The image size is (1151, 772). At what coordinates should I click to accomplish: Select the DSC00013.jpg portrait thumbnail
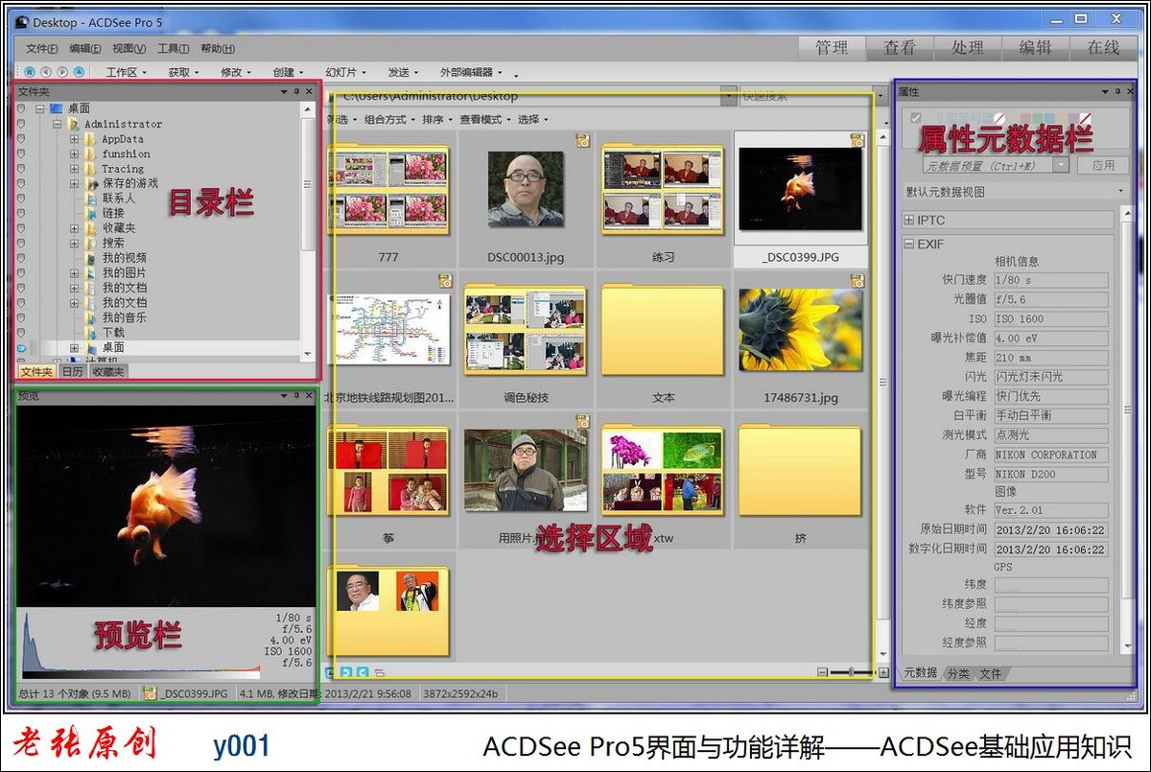point(526,188)
